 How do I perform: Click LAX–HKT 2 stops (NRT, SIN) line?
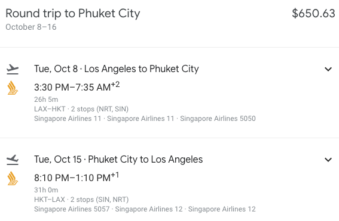click(81, 109)
